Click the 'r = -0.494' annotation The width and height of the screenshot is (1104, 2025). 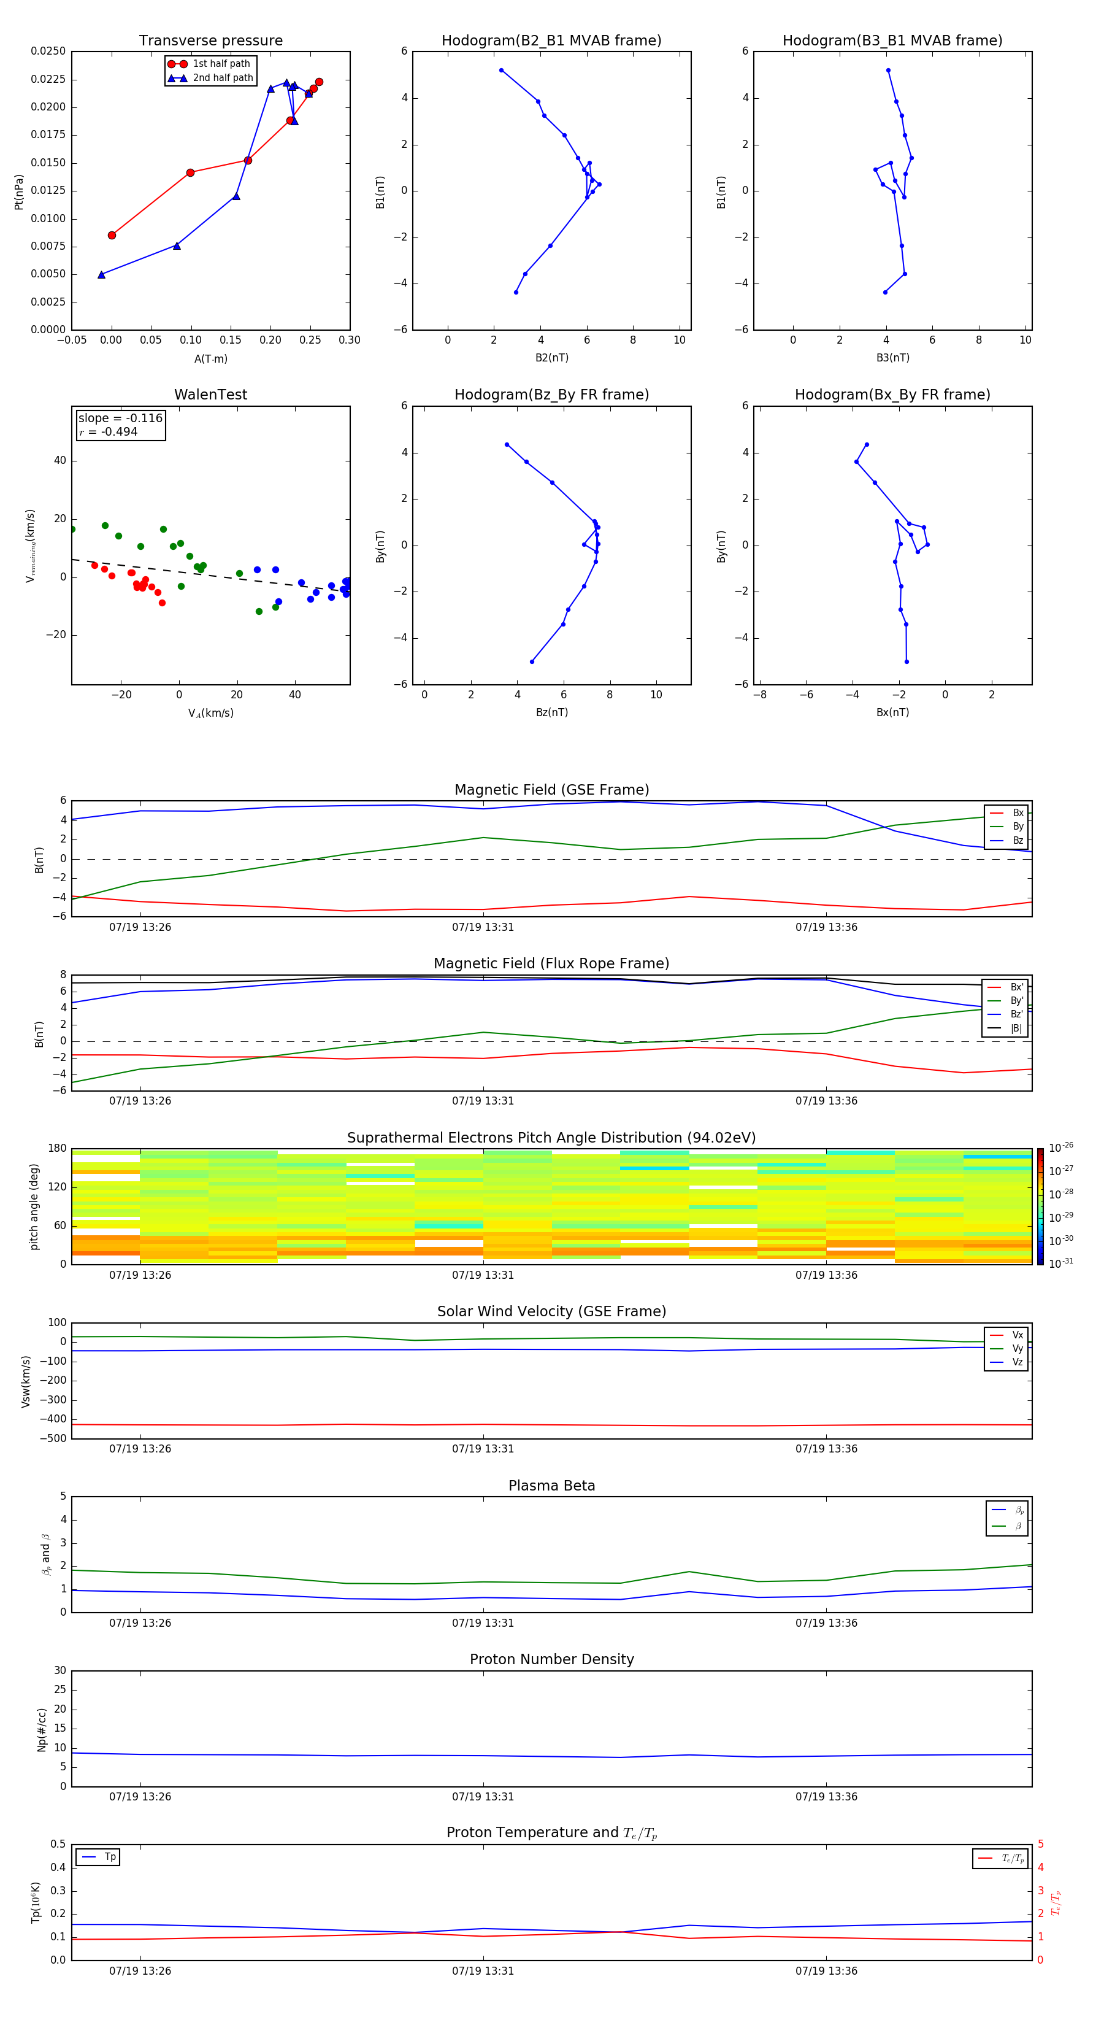(x=109, y=431)
